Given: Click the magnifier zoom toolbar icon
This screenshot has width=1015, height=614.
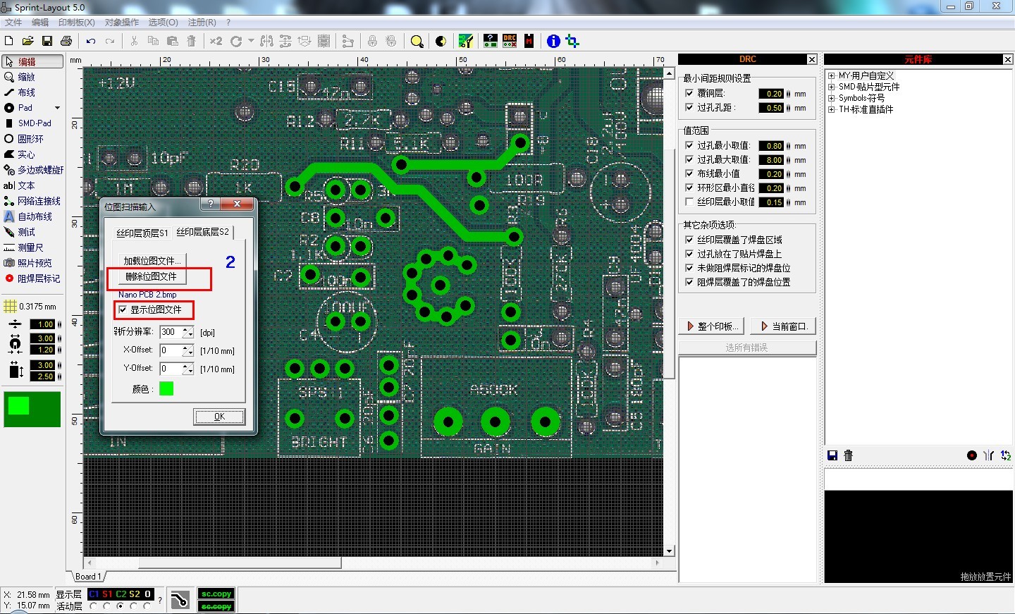Looking at the screenshot, I should [417, 42].
